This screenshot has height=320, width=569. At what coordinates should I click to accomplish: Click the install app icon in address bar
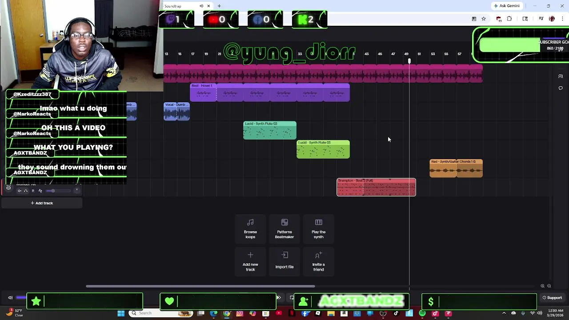474,19
